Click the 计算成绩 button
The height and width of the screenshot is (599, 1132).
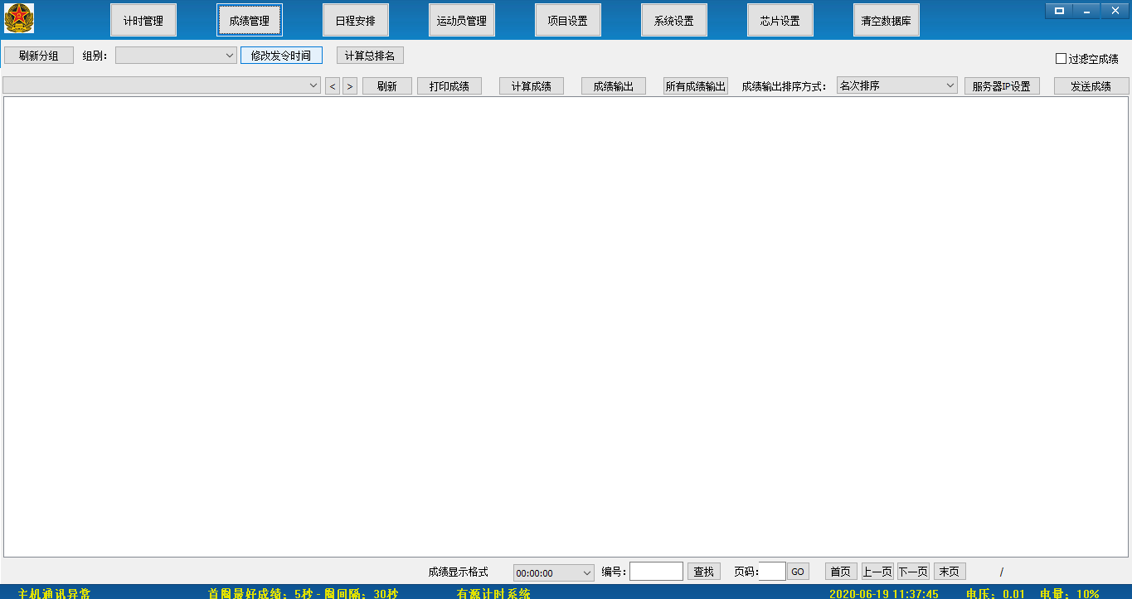(x=532, y=86)
